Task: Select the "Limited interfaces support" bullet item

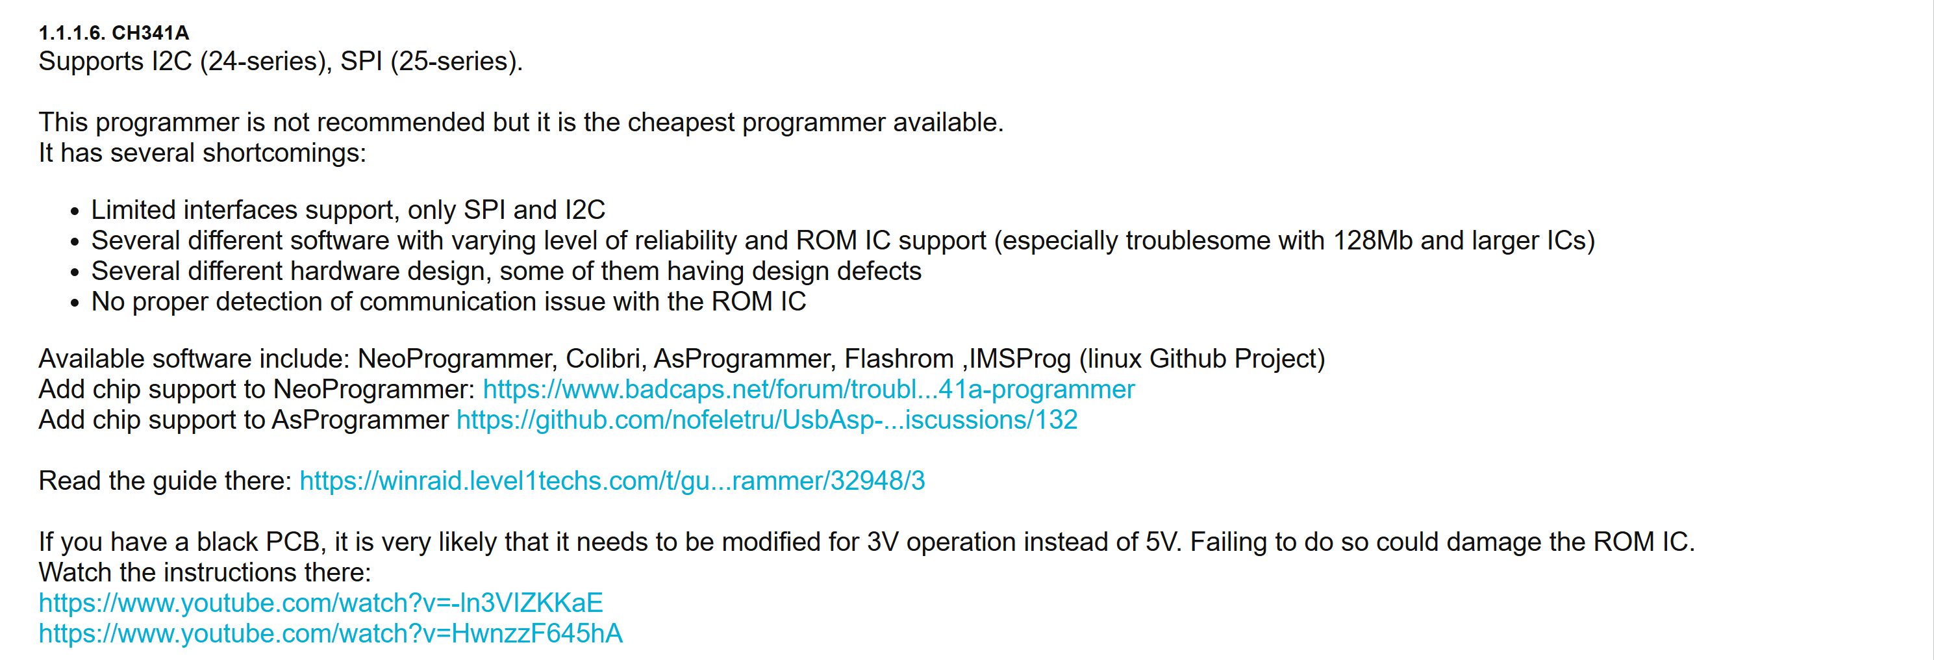Action: coord(347,210)
